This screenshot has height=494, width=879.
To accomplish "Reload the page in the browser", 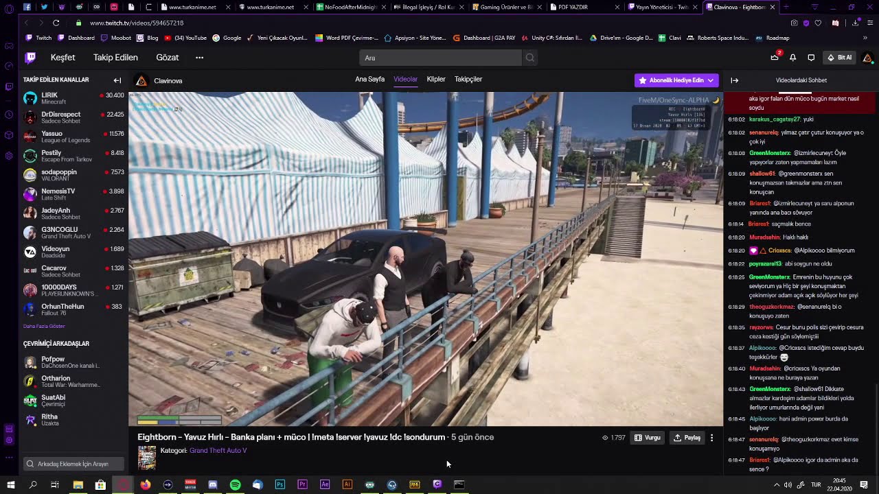I will point(56,23).
